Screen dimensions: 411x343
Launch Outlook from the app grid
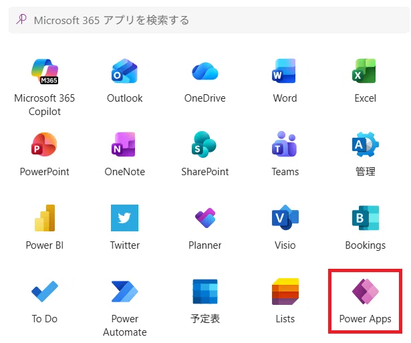[x=124, y=71]
